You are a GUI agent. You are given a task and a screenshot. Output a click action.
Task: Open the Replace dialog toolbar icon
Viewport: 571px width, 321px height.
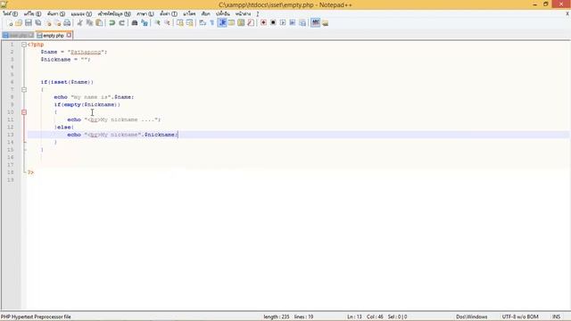[x=145, y=23]
